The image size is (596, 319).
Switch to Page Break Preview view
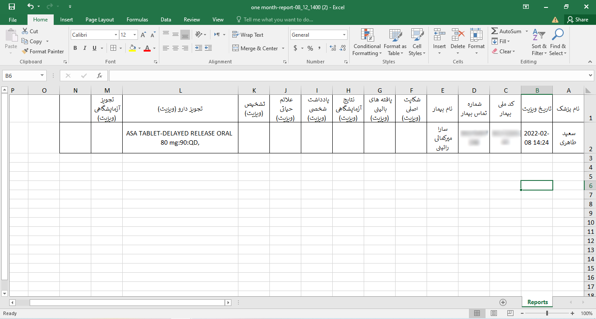(x=510, y=313)
